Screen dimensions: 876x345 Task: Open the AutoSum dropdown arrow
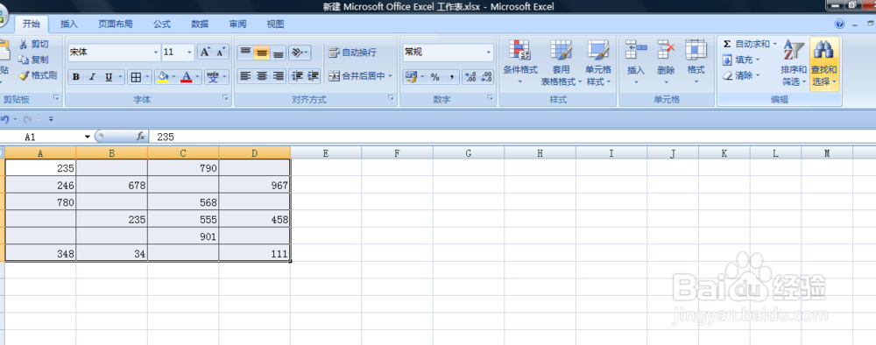click(x=775, y=44)
